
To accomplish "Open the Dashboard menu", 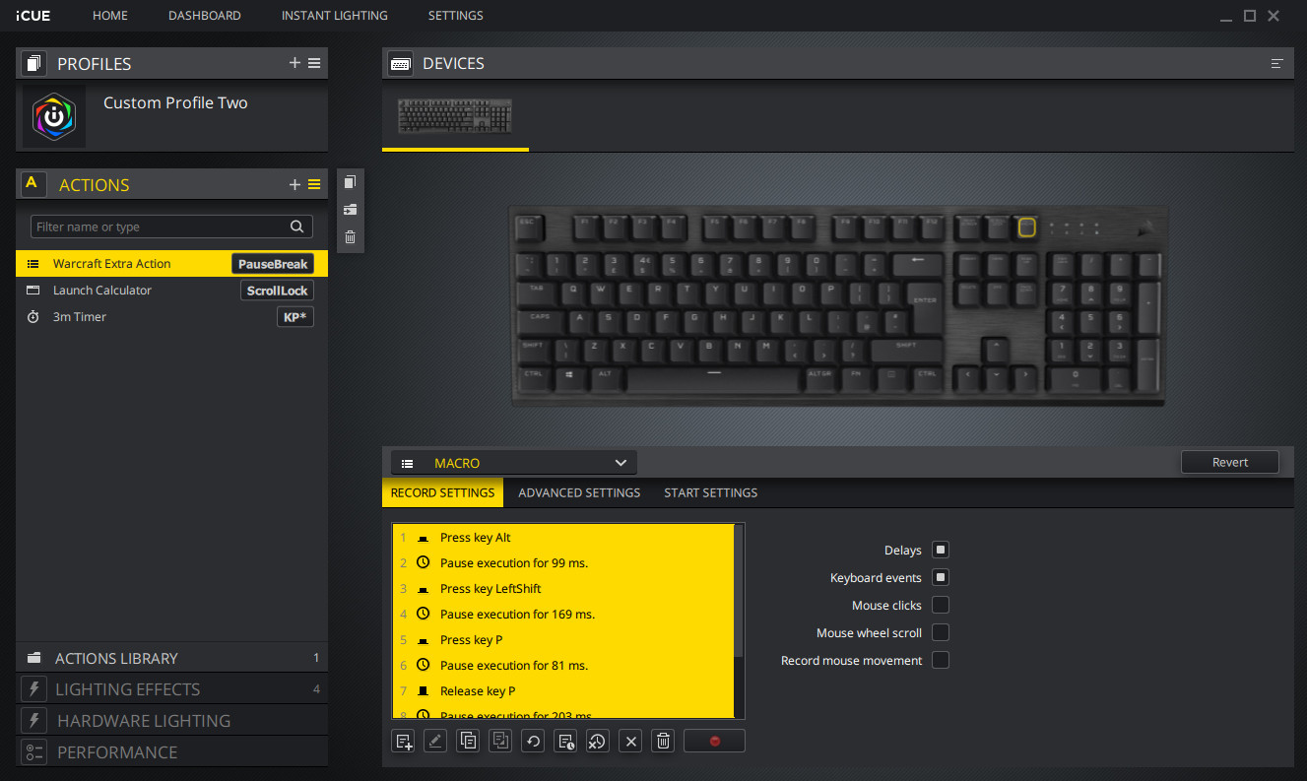I will tap(205, 16).
